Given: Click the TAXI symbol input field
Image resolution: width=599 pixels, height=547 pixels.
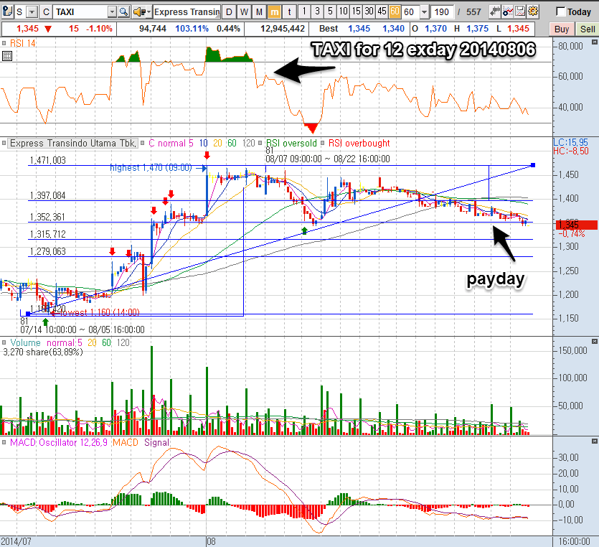Looking at the screenshot, I should (x=80, y=12).
